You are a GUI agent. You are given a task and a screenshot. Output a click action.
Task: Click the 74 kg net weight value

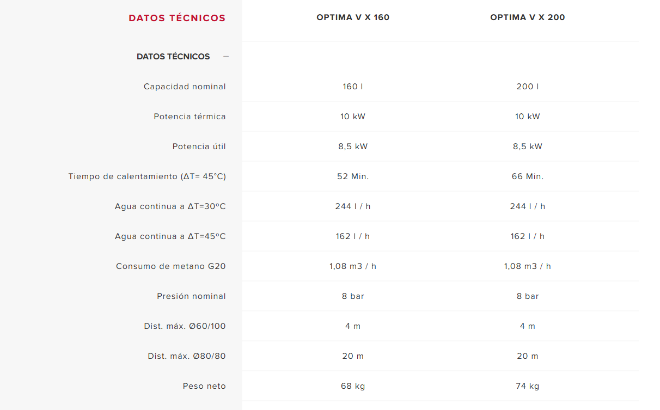pyautogui.click(x=527, y=386)
